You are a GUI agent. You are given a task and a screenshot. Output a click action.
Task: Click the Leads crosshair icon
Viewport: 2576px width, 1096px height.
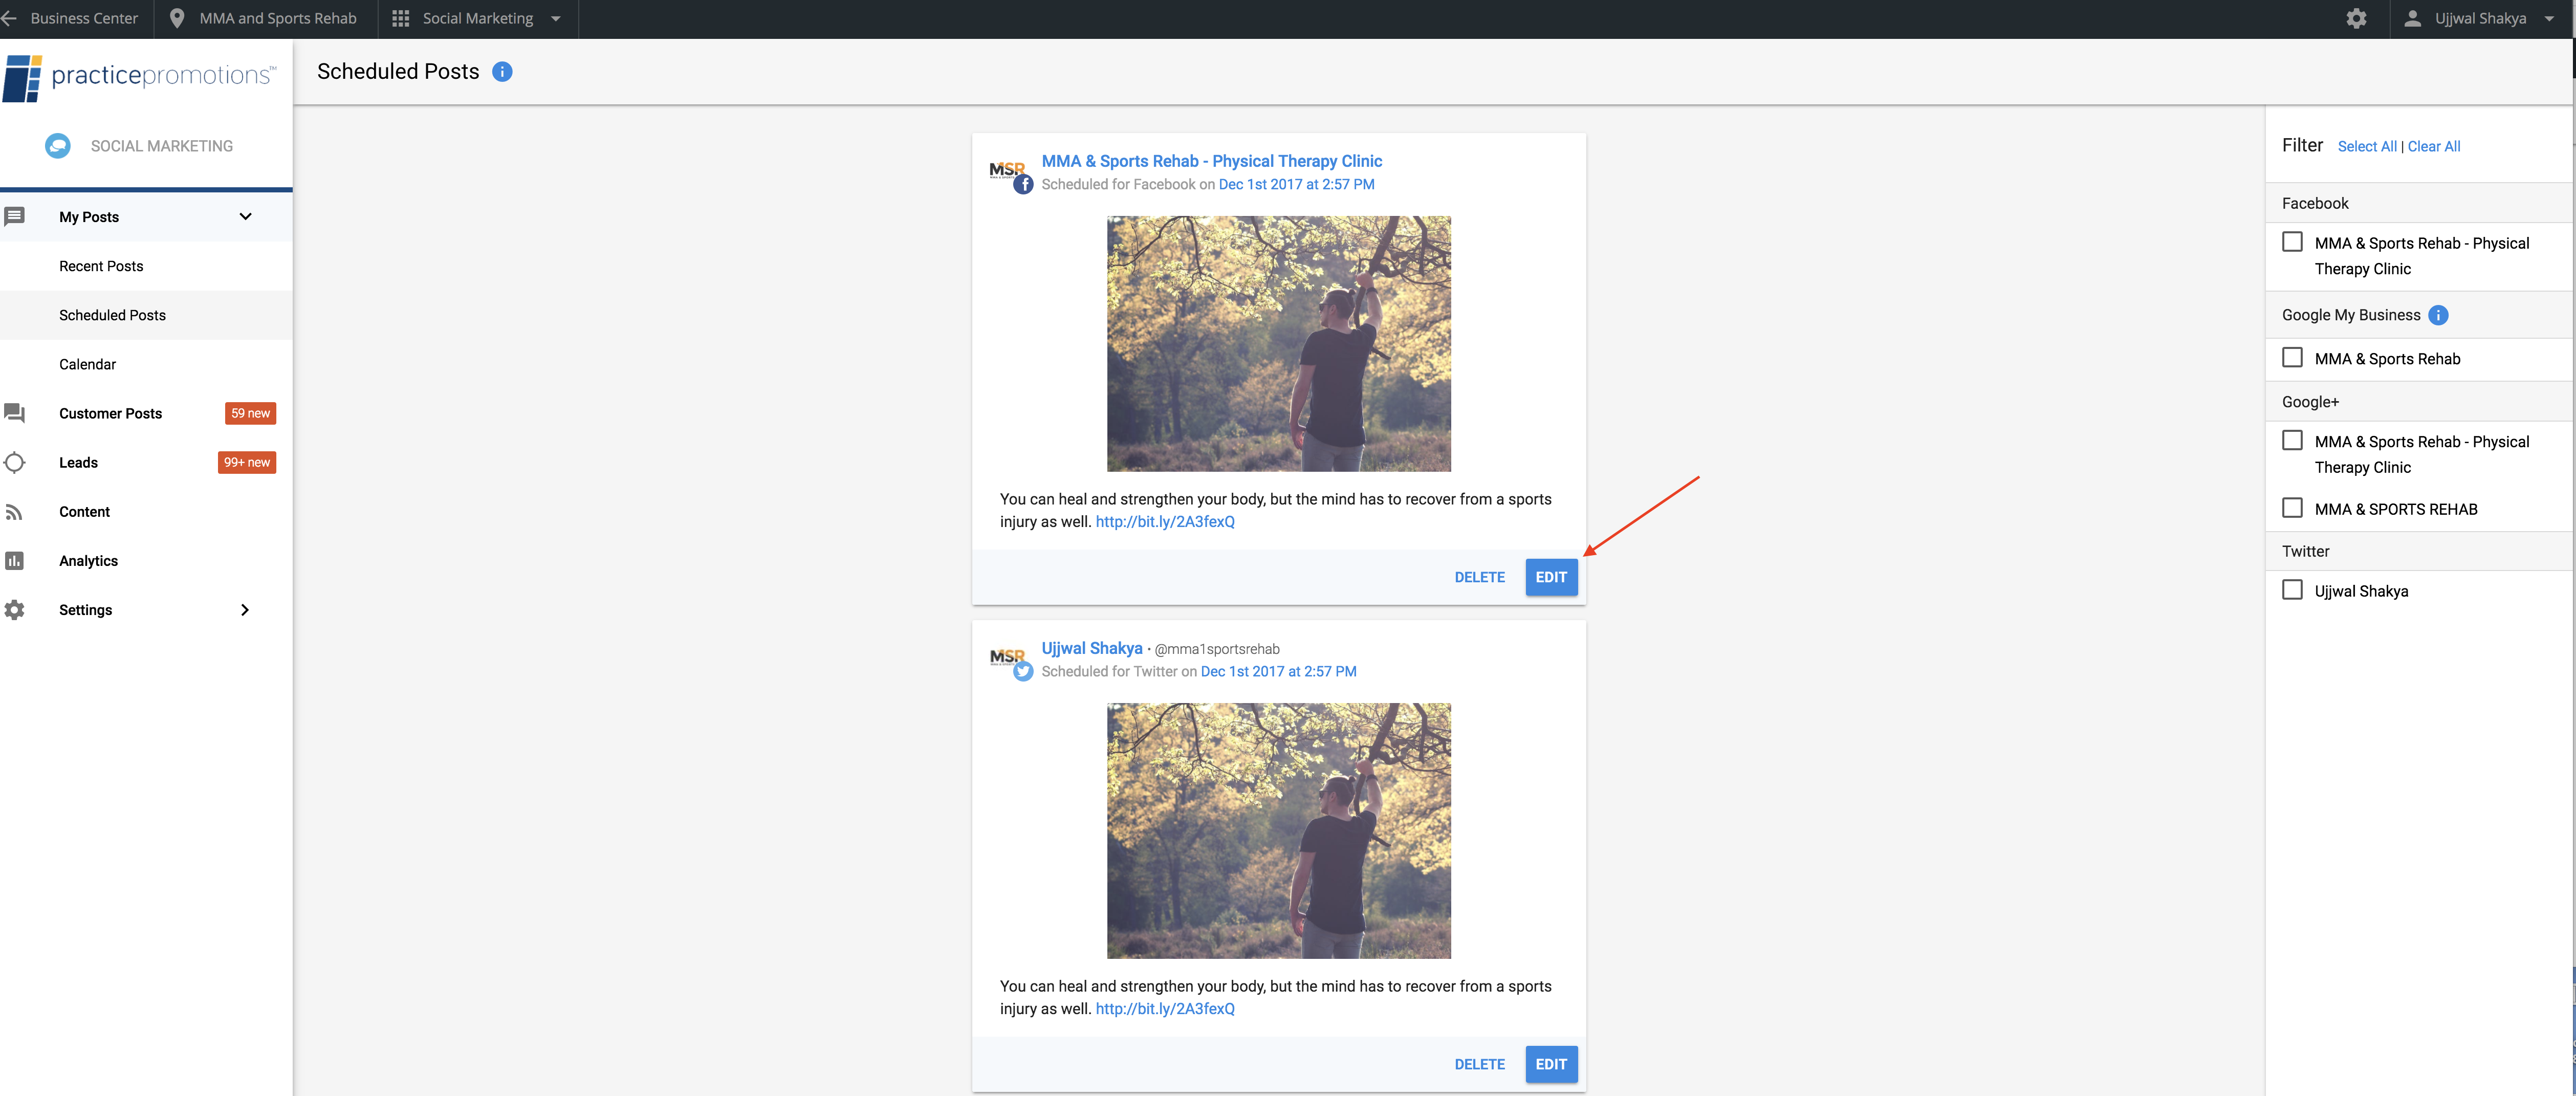14,462
